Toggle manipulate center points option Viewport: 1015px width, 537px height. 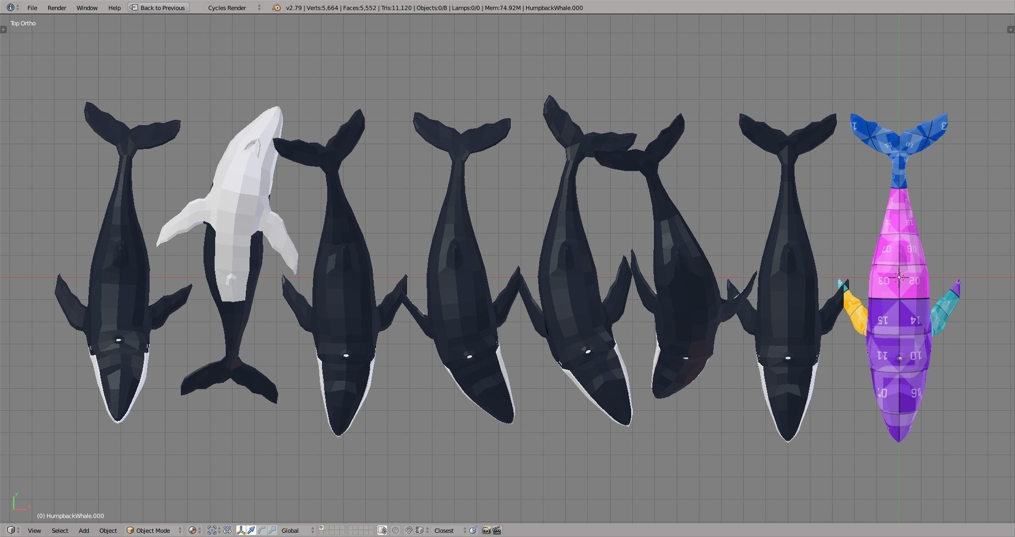pyautogui.click(x=227, y=530)
